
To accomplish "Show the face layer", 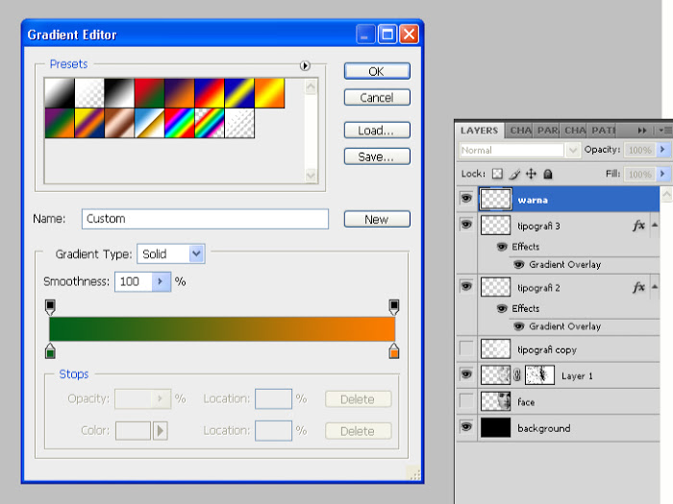I will [466, 400].
